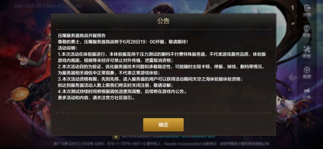
Task: Click the 更多活动和内容 community guidance line
Action: [96, 98]
